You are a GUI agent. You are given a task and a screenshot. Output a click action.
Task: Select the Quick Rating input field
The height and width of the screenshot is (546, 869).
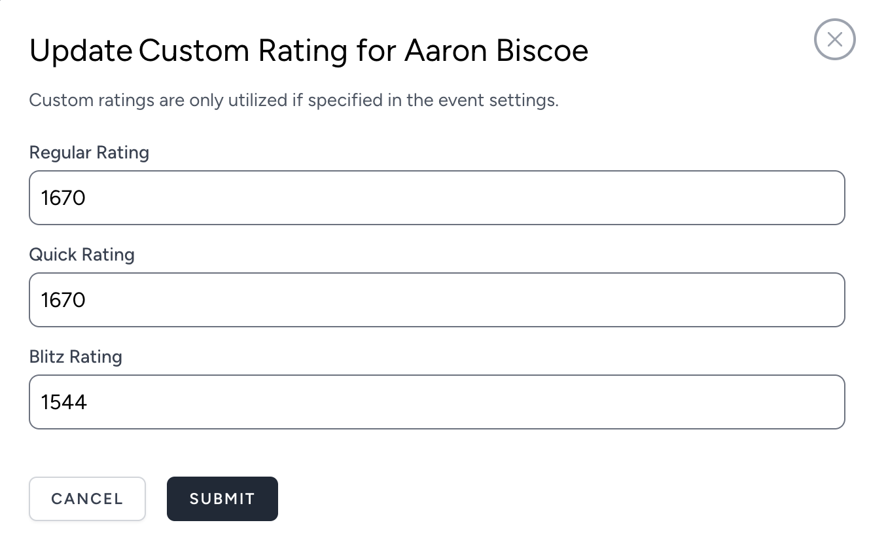click(x=437, y=300)
